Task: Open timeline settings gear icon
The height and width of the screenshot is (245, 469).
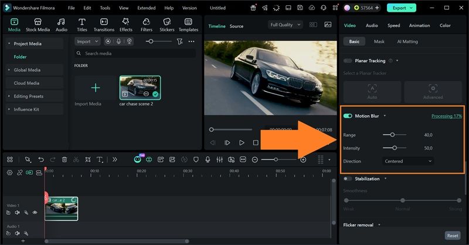Action: click(9, 172)
